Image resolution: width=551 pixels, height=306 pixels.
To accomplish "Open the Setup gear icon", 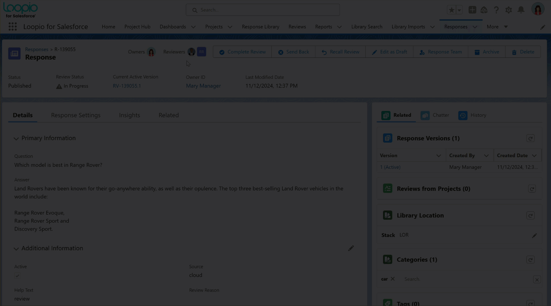I will tap(509, 10).
